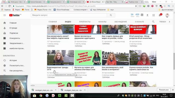Viewport: 175px width, 98px height.
Task: Click Показать все downloads button
Action: point(164,90)
